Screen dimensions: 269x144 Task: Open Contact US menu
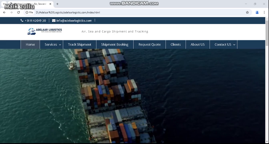[223, 44]
